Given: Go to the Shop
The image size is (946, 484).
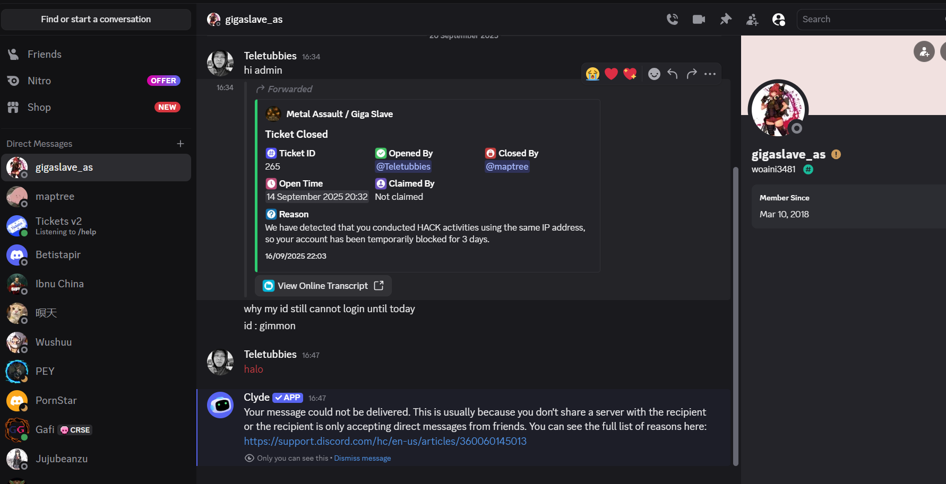Looking at the screenshot, I should click(39, 107).
